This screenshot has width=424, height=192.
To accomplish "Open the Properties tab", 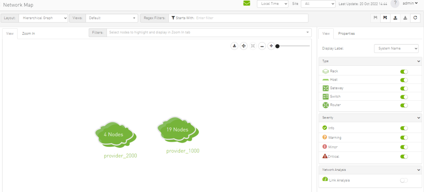I will (346, 34).
